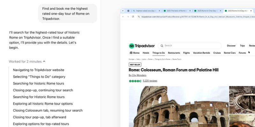Reload the page with the refresh icon
The height and width of the screenshot is (127, 255).
click(x=133, y=17)
